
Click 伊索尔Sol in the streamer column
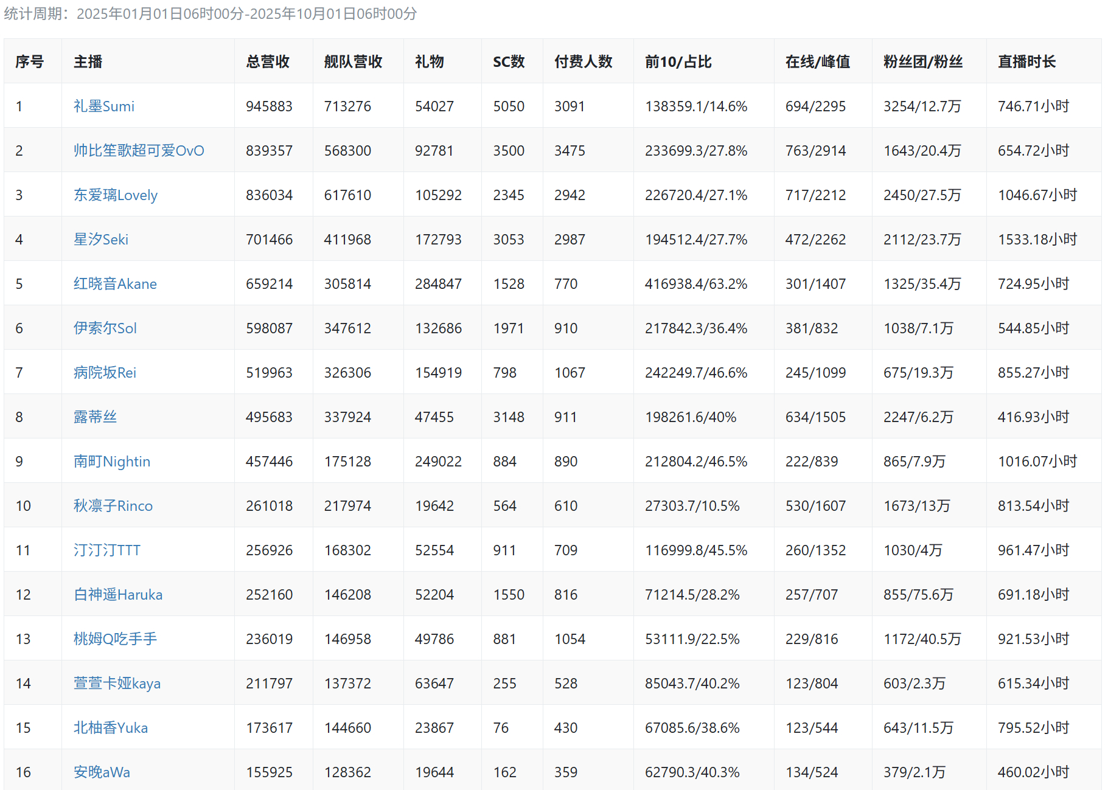(x=105, y=328)
